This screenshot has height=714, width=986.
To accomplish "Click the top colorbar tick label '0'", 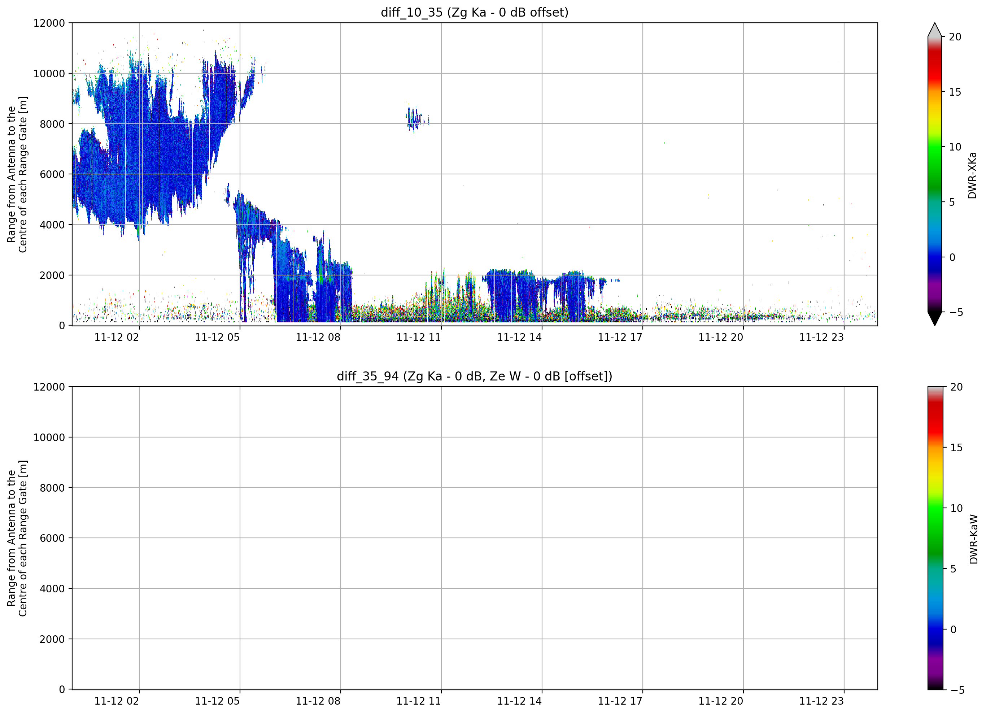I will (952, 257).
